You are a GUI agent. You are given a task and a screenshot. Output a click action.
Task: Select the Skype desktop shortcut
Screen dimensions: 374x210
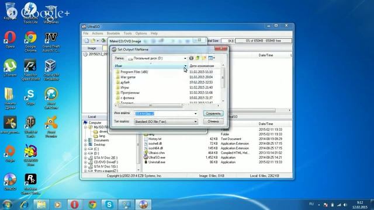[30, 97]
